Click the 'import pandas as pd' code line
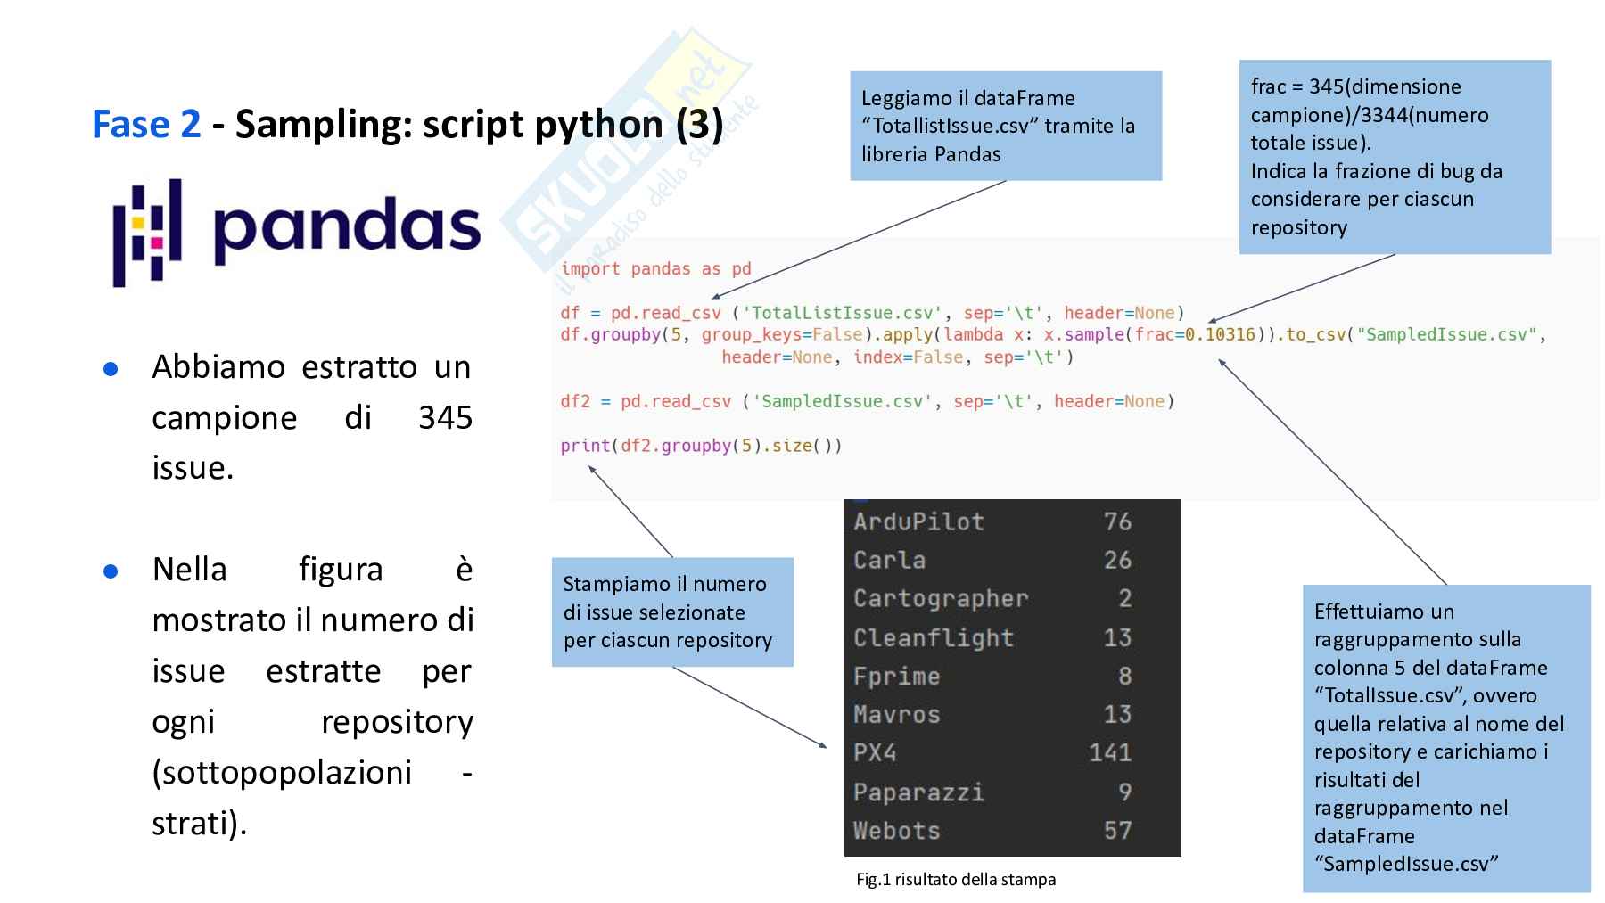The height and width of the screenshot is (903, 1605). [x=655, y=268]
